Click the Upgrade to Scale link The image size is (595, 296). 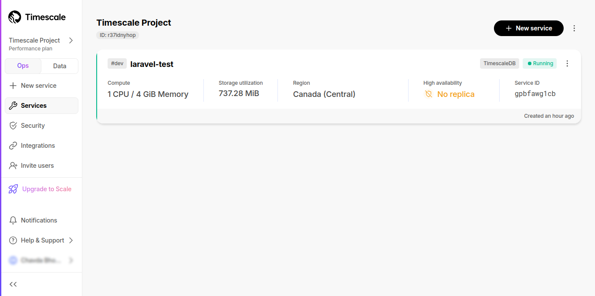pyautogui.click(x=47, y=189)
